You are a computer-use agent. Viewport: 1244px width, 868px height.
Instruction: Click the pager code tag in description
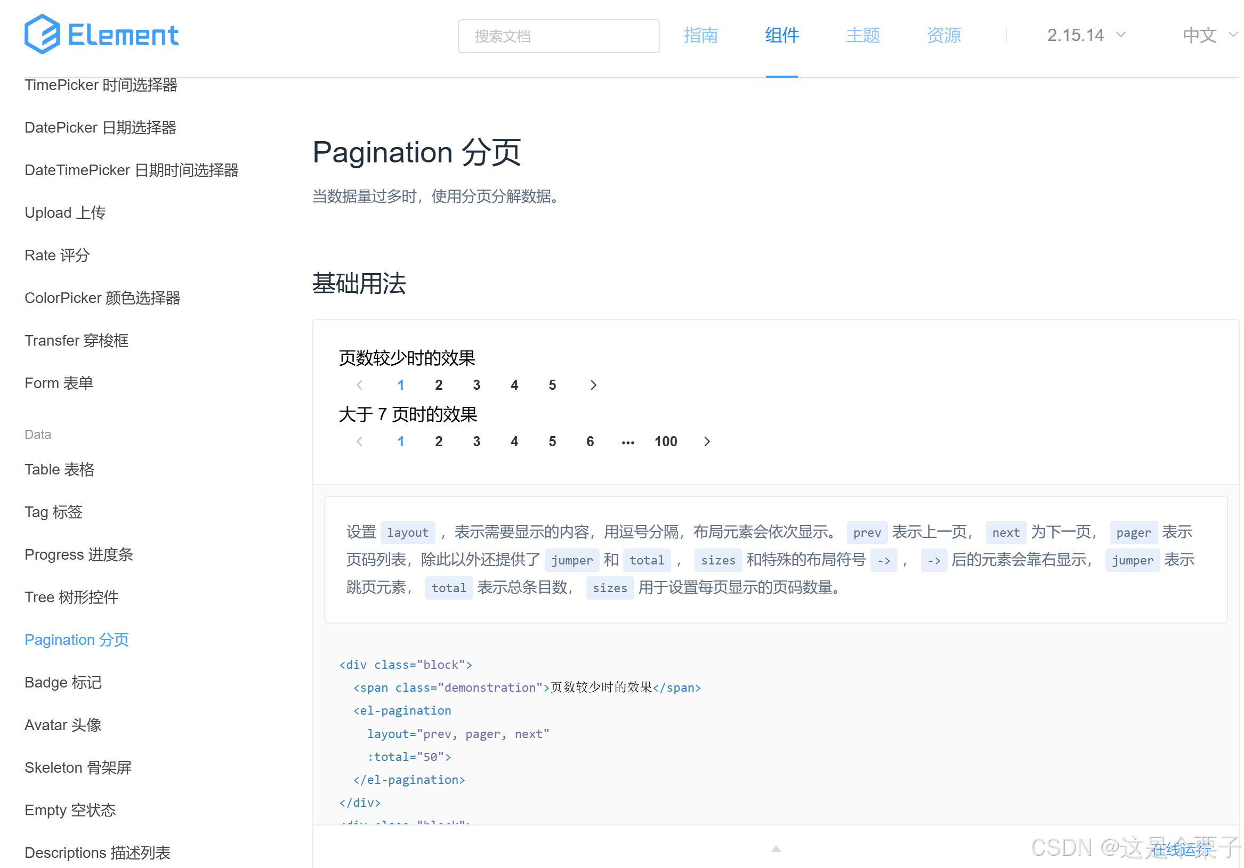(x=1134, y=533)
